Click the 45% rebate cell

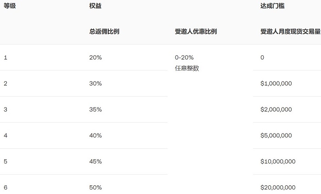[x=95, y=162]
